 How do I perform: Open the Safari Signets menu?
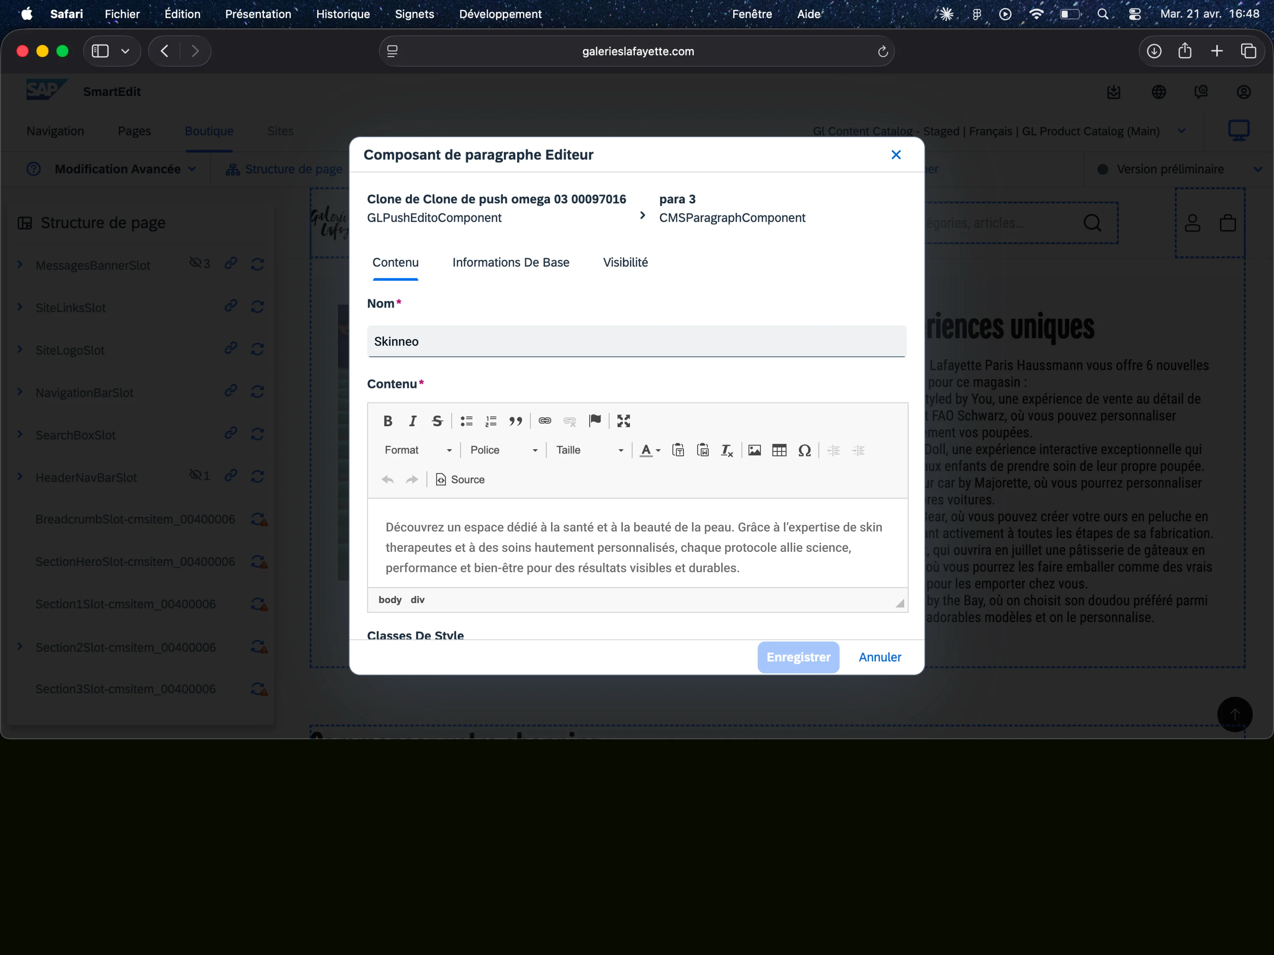(415, 14)
